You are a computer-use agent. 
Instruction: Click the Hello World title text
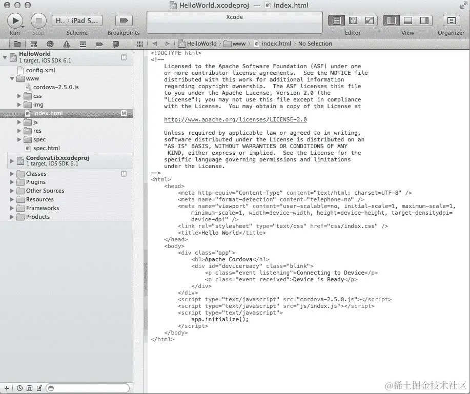pos(220,233)
